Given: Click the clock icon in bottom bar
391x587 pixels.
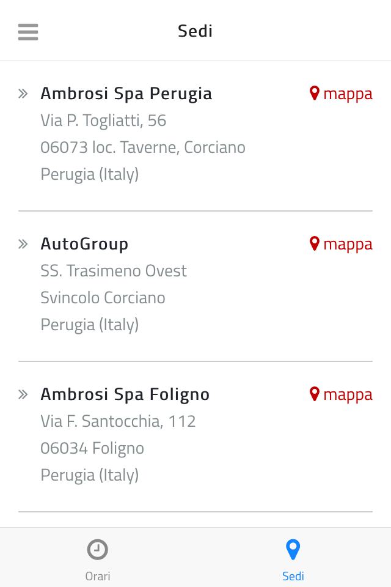Looking at the screenshot, I should click(98, 550).
